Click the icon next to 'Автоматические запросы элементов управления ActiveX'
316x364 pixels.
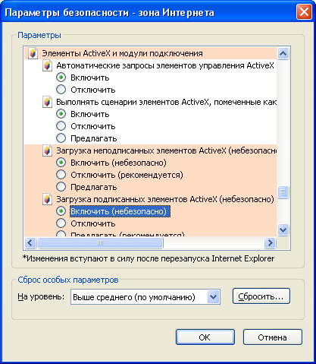(x=47, y=65)
